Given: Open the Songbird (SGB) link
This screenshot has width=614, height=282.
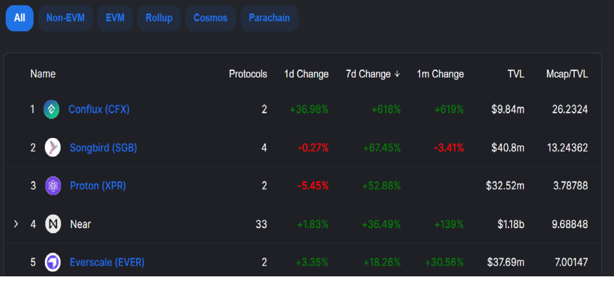Looking at the screenshot, I should (x=103, y=148).
